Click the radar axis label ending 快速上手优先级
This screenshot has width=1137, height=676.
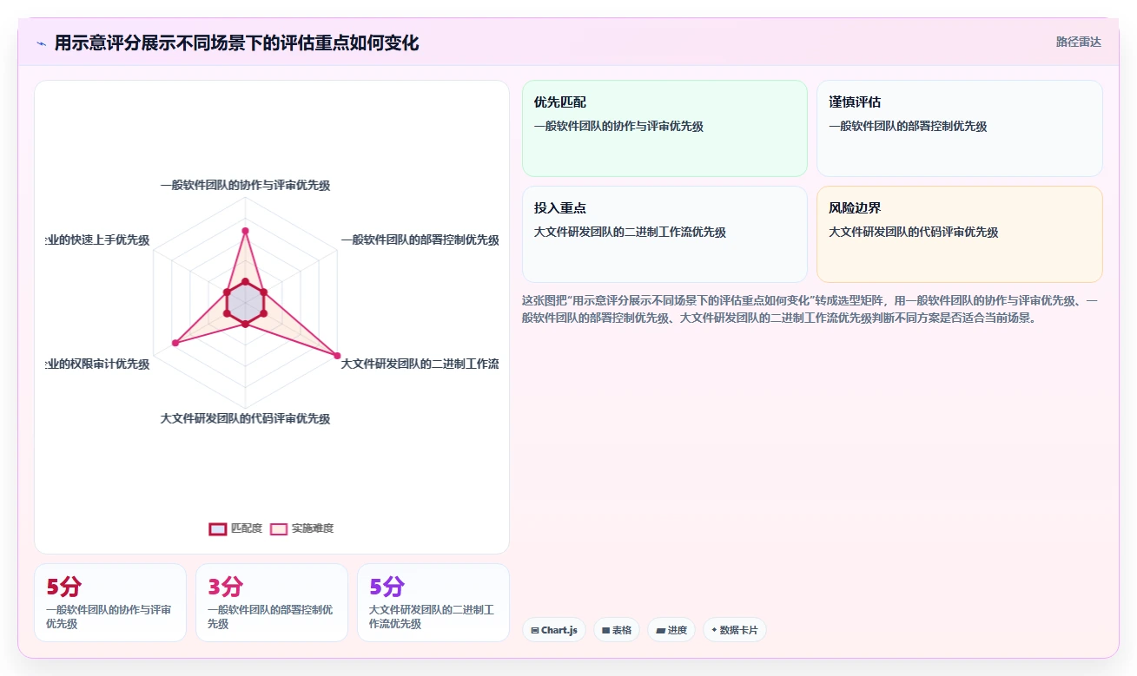[x=97, y=240]
